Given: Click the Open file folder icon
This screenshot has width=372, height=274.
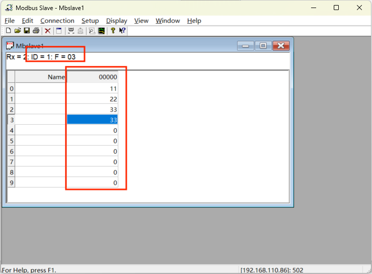Looking at the screenshot, I should click(x=17, y=31).
